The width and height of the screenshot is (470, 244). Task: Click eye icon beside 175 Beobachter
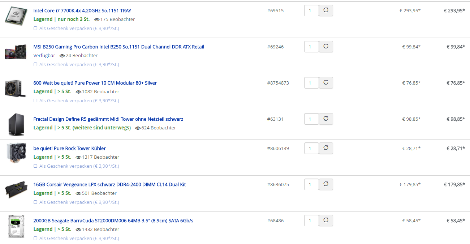[x=96, y=20]
